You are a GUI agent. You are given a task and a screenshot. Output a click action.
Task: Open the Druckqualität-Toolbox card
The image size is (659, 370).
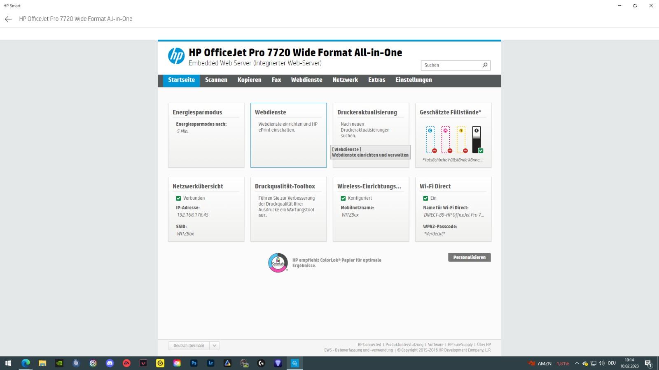point(288,209)
